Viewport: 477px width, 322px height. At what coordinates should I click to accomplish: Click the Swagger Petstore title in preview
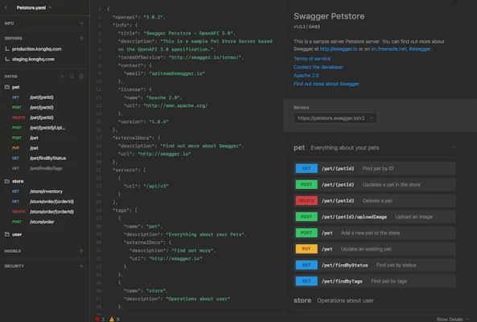point(329,16)
